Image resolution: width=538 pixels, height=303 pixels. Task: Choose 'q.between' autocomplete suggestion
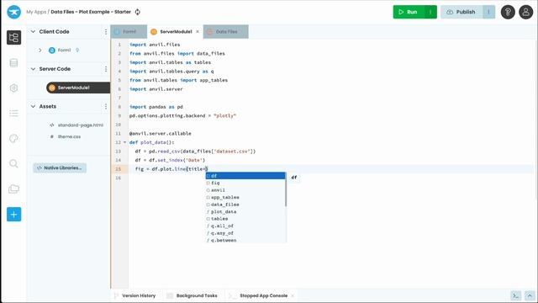pyautogui.click(x=245, y=240)
